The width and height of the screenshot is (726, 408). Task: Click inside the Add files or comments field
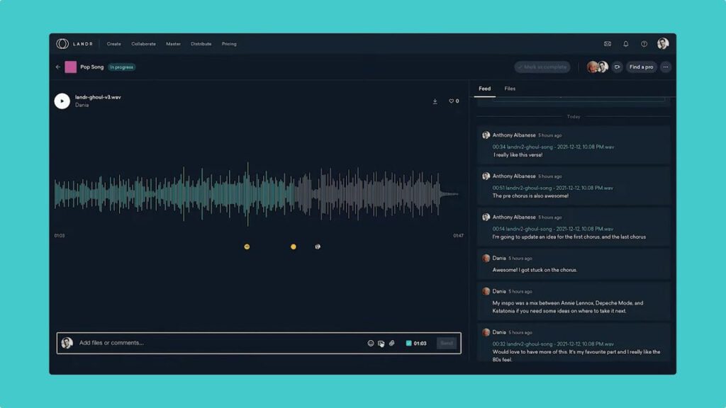coord(213,343)
